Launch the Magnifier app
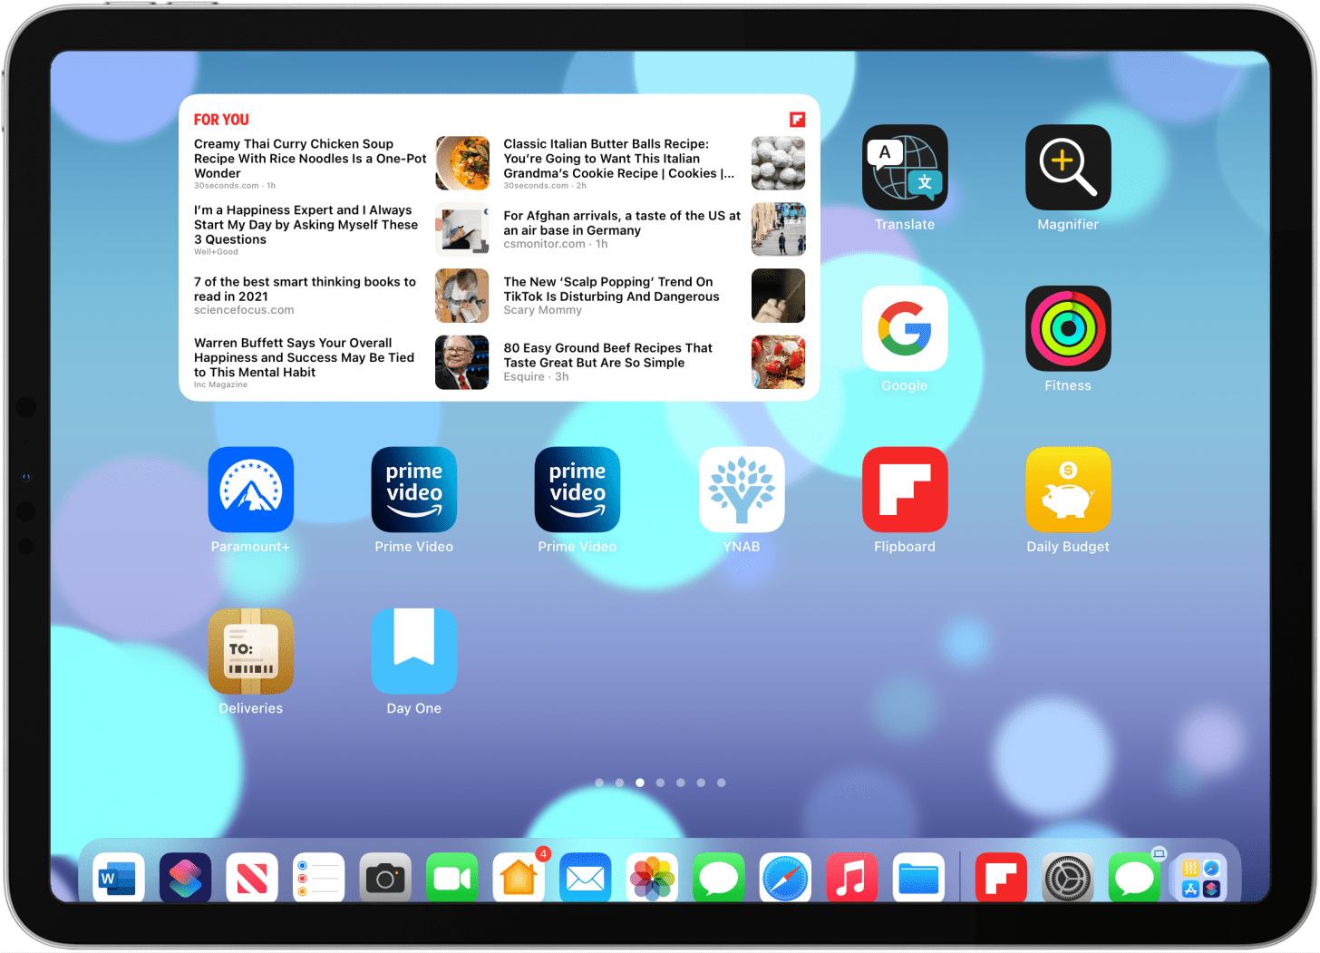Image resolution: width=1320 pixels, height=953 pixels. coord(1067,168)
